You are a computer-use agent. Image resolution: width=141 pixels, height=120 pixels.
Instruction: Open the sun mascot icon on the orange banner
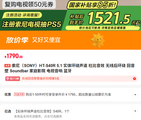tap(98, 40)
